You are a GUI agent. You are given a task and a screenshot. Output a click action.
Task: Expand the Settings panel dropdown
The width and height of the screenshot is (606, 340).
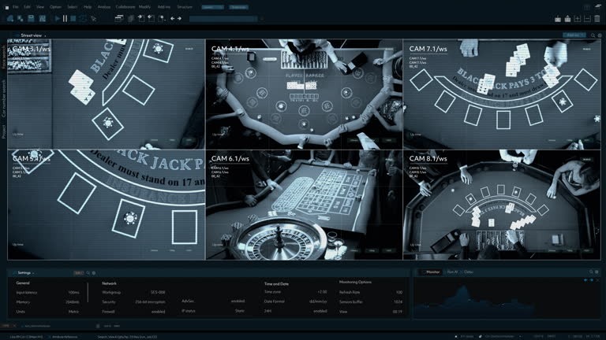coord(34,272)
